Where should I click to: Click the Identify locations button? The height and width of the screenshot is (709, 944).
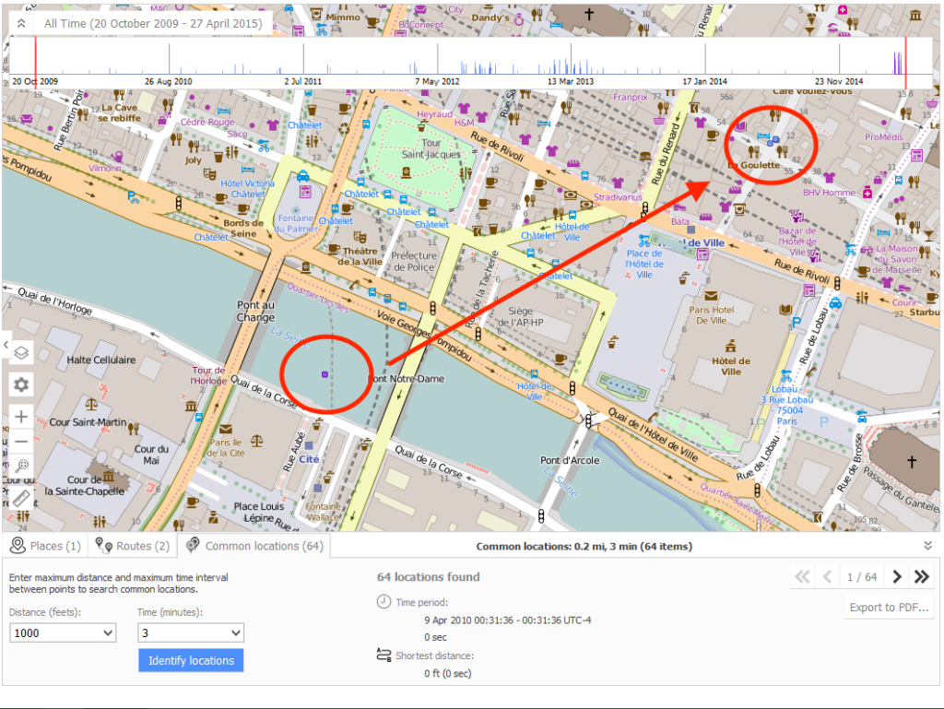[x=191, y=660]
